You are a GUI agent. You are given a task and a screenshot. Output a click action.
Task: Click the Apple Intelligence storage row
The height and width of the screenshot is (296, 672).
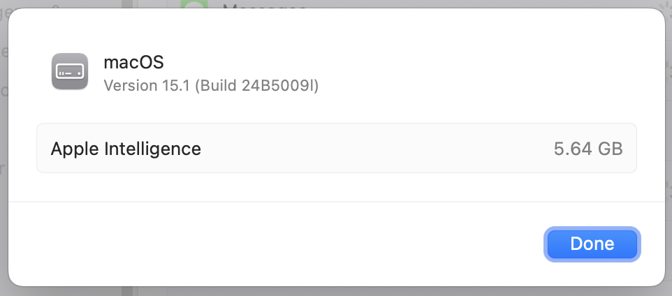pyautogui.click(x=336, y=148)
